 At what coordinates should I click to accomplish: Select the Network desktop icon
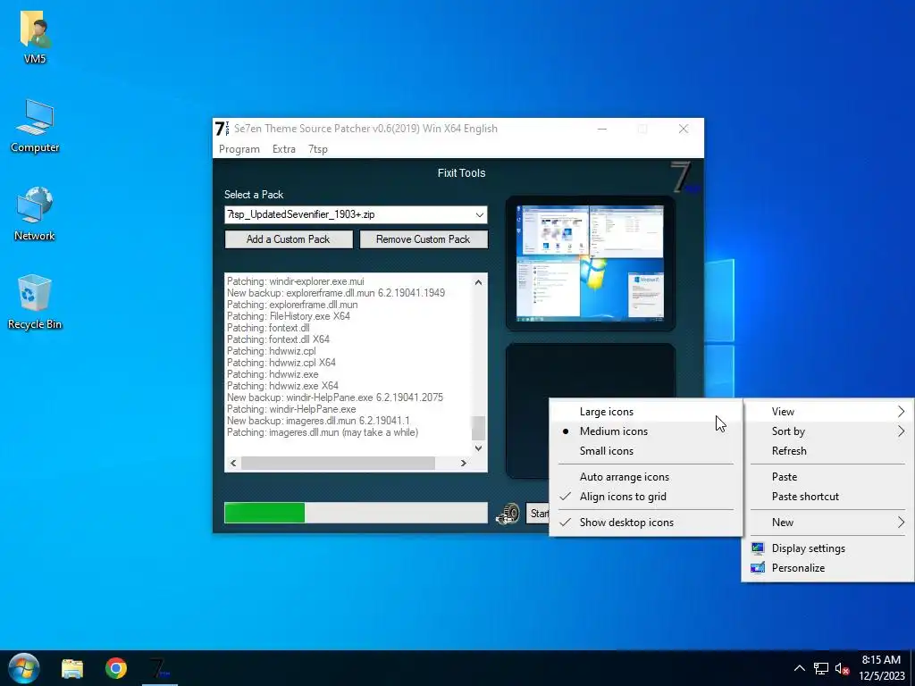(35, 213)
